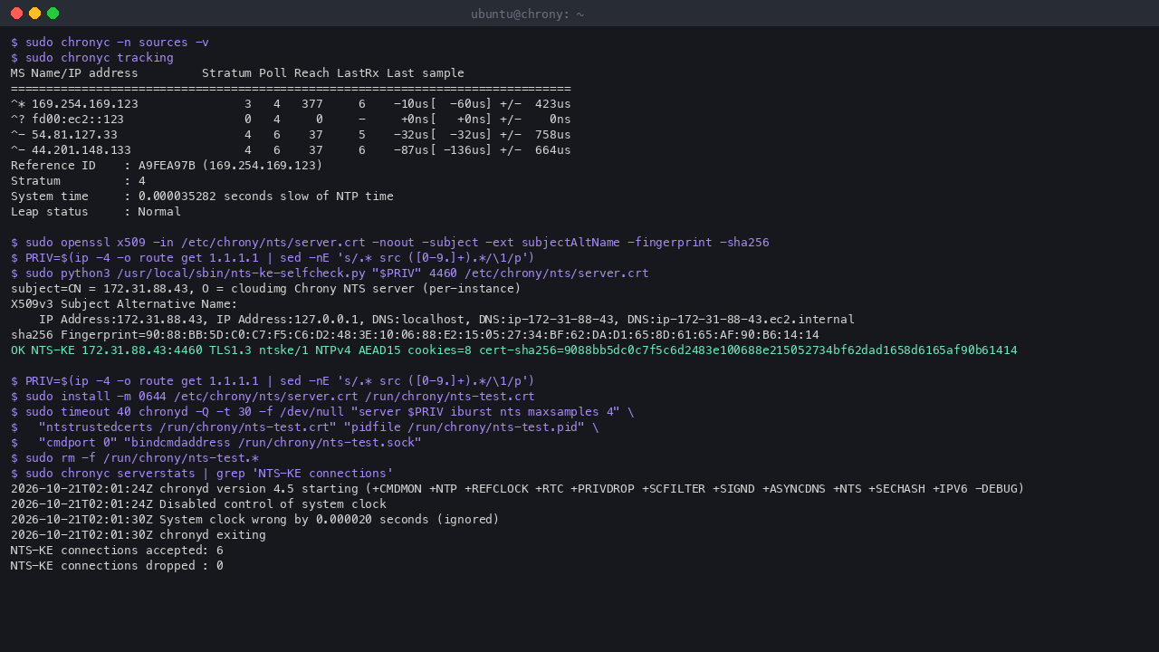The width and height of the screenshot is (1159, 652).
Task: Select source row 169.254.169.123
Action: pos(291,104)
